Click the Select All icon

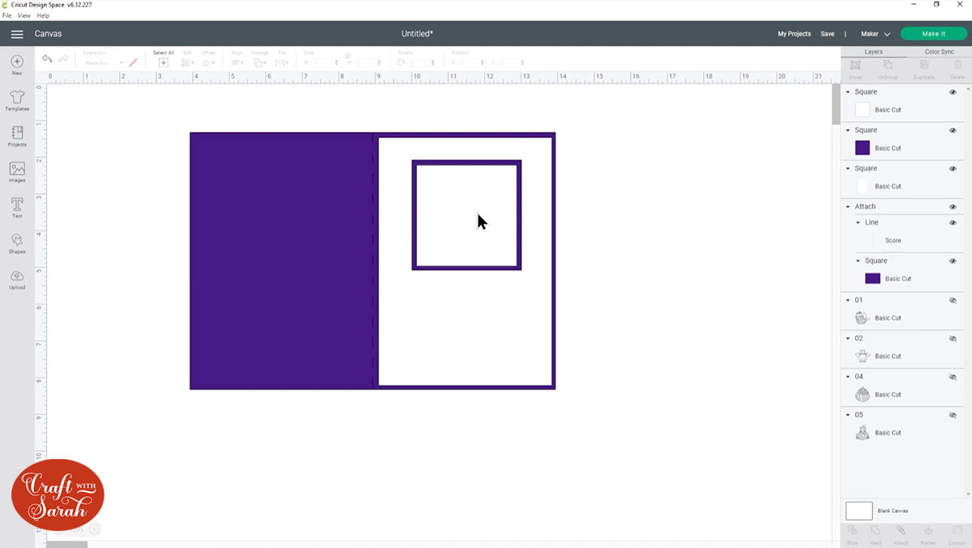[164, 62]
